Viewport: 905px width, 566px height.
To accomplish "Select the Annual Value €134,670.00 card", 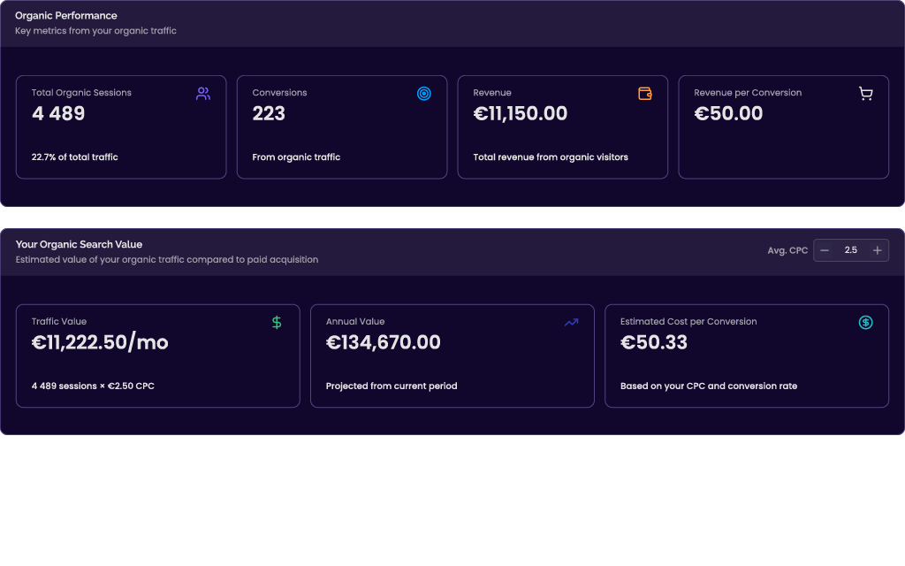I will [452, 356].
